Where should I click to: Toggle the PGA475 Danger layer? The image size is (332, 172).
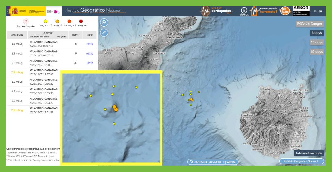click(x=310, y=24)
